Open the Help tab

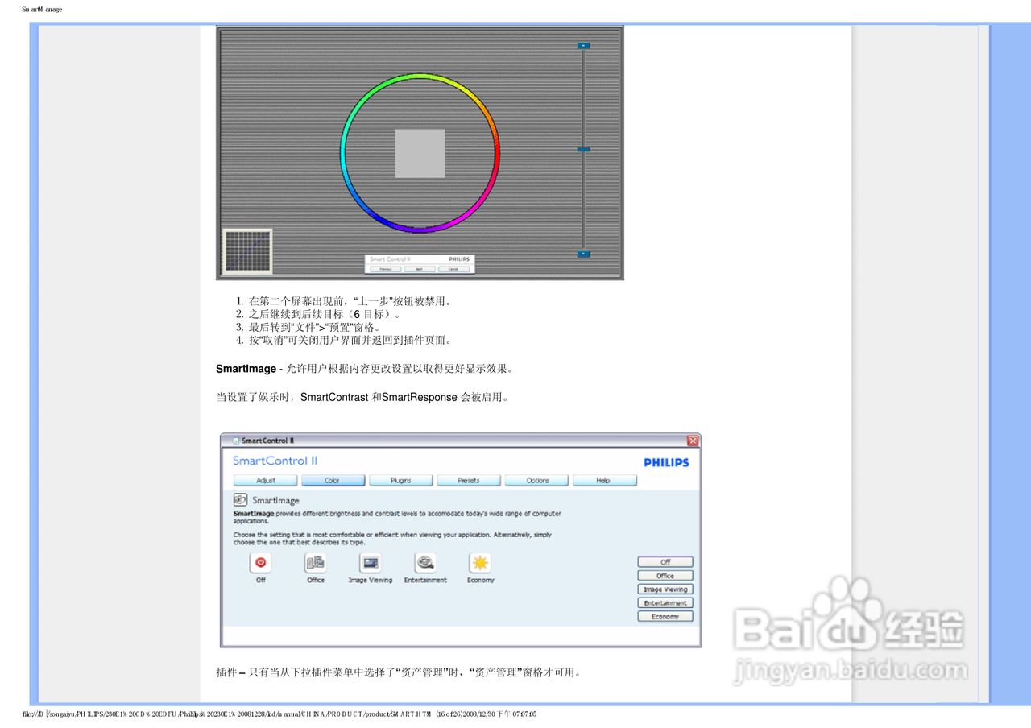pyautogui.click(x=604, y=480)
